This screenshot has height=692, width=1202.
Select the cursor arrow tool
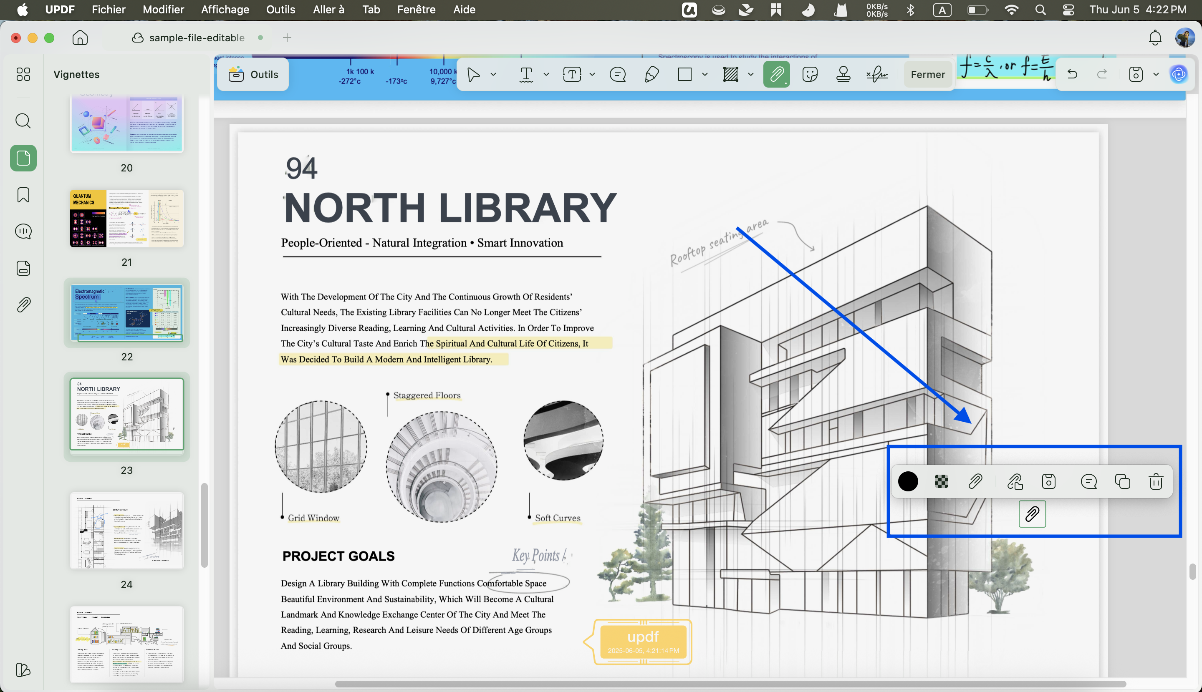point(473,75)
